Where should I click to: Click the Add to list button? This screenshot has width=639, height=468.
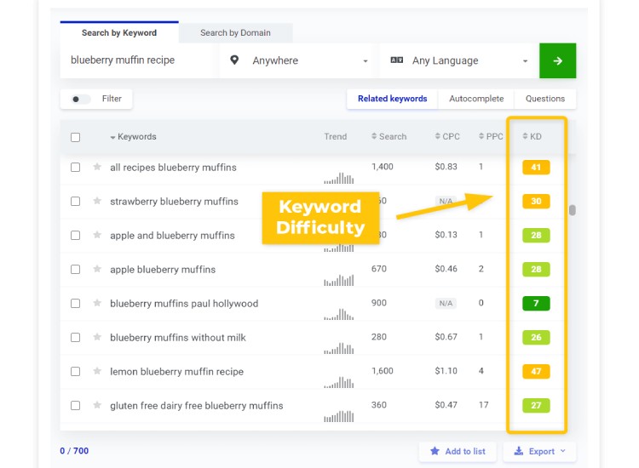(x=458, y=451)
